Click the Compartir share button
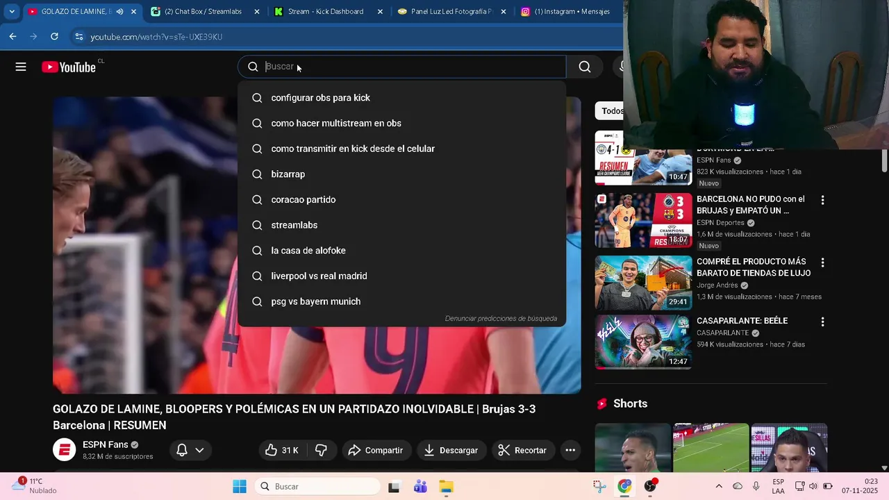889x500 pixels. (x=376, y=450)
